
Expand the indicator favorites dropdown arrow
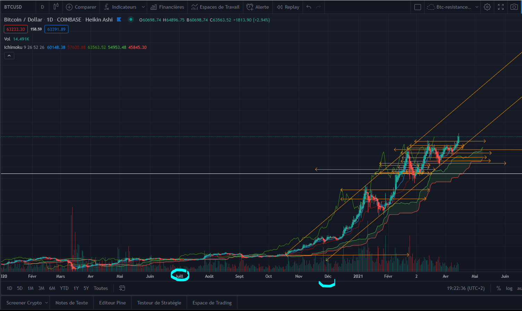tap(143, 7)
